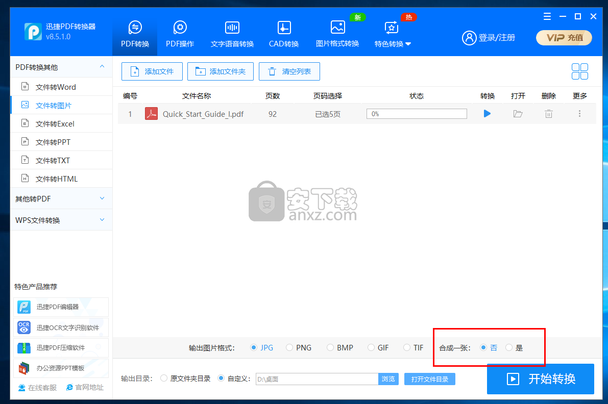This screenshot has height=404, width=608.
Task: Open 在线客服 link
Action: (38, 387)
